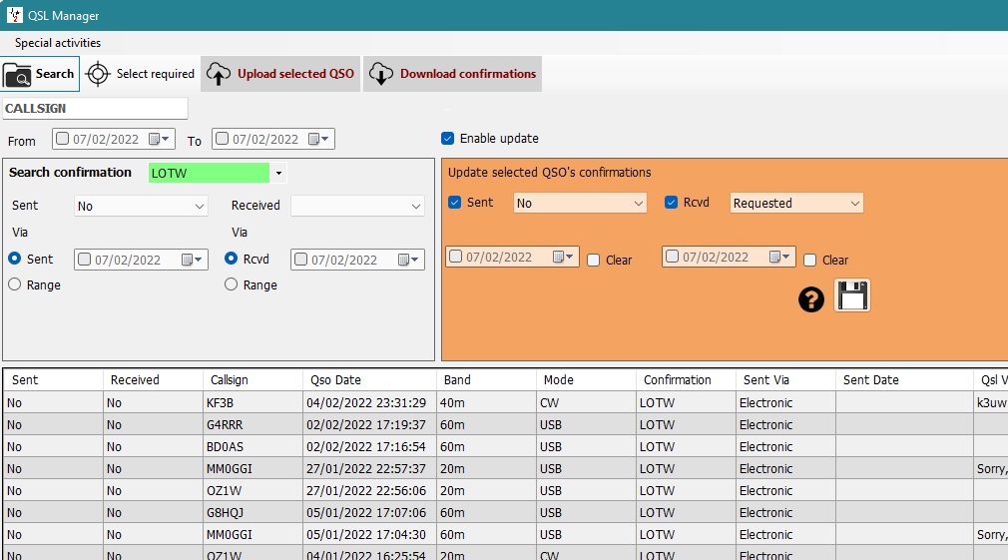Sort by the Qso Date column header
This screenshot has width=1008, height=560.
[369, 380]
